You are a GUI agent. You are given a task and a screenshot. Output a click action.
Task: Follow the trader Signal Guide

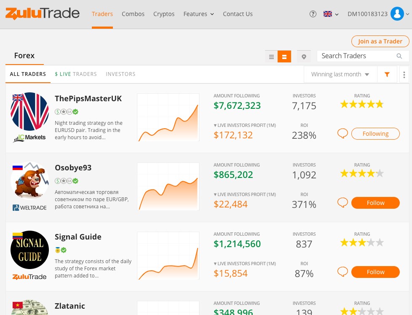(x=375, y=272)
